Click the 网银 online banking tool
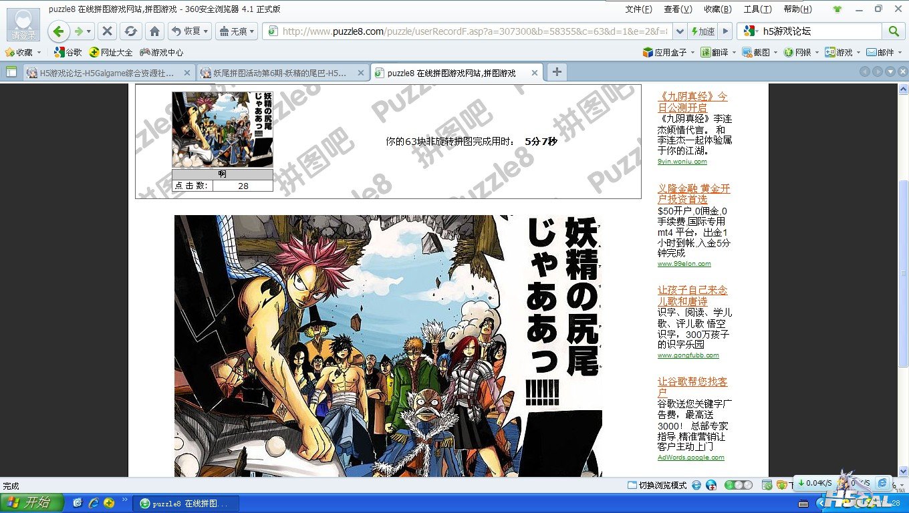This screenshot has height=513, width=909. click(x=797, y=52)
